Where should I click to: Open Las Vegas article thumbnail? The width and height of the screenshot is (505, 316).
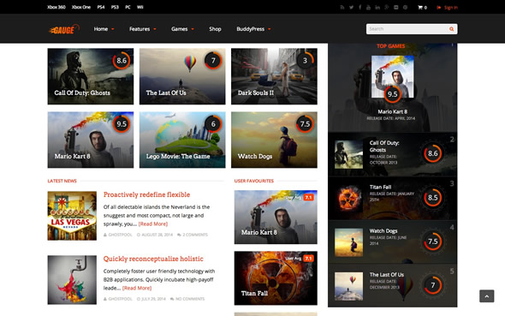[x=72, y=216]
